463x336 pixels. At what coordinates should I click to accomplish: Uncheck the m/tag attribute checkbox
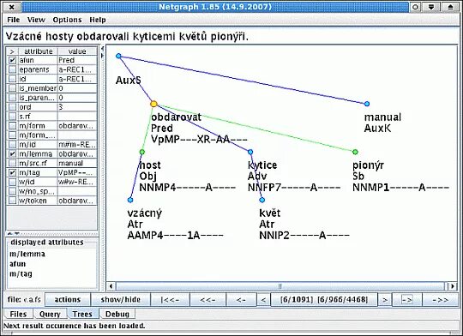point(12,172)
